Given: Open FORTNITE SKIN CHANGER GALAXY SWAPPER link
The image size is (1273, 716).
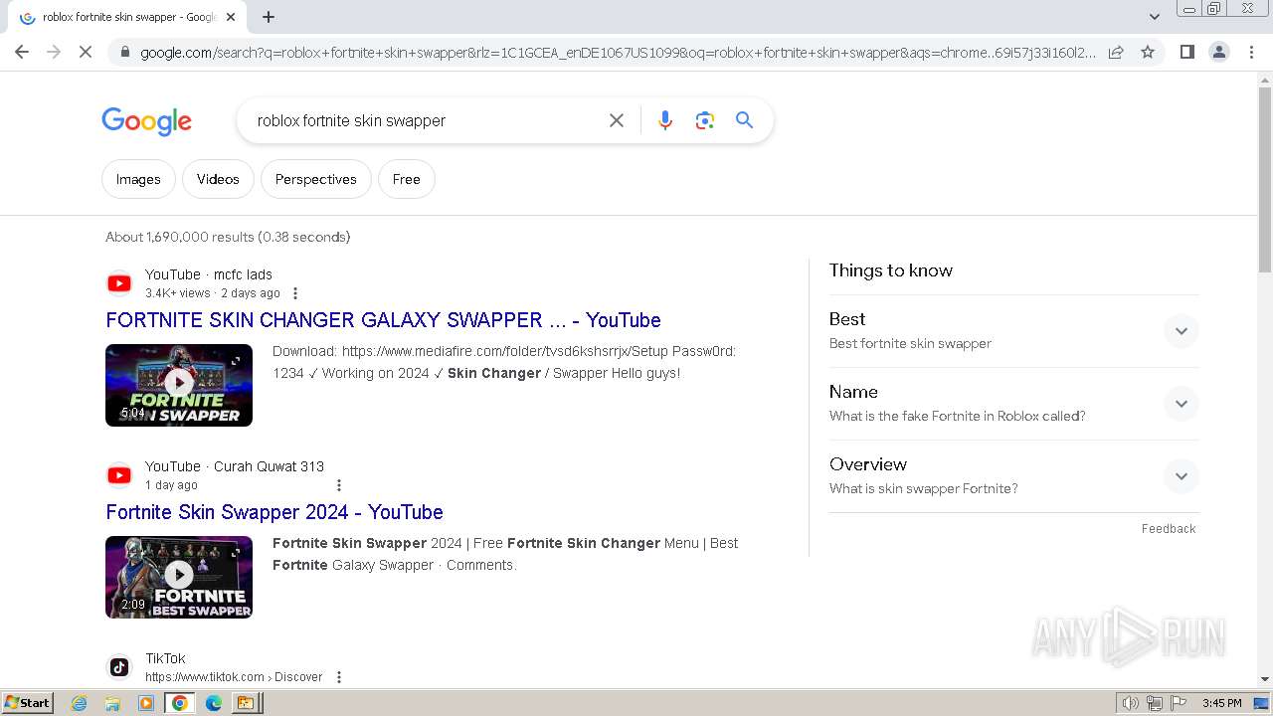Looking at the screenshot, I should point(383,320).
